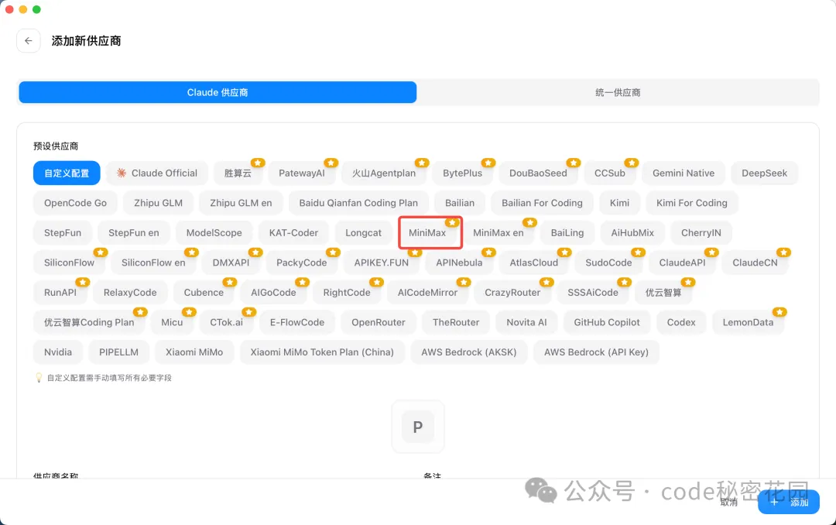Select the RunAPI preset

(x=60, y=293)
